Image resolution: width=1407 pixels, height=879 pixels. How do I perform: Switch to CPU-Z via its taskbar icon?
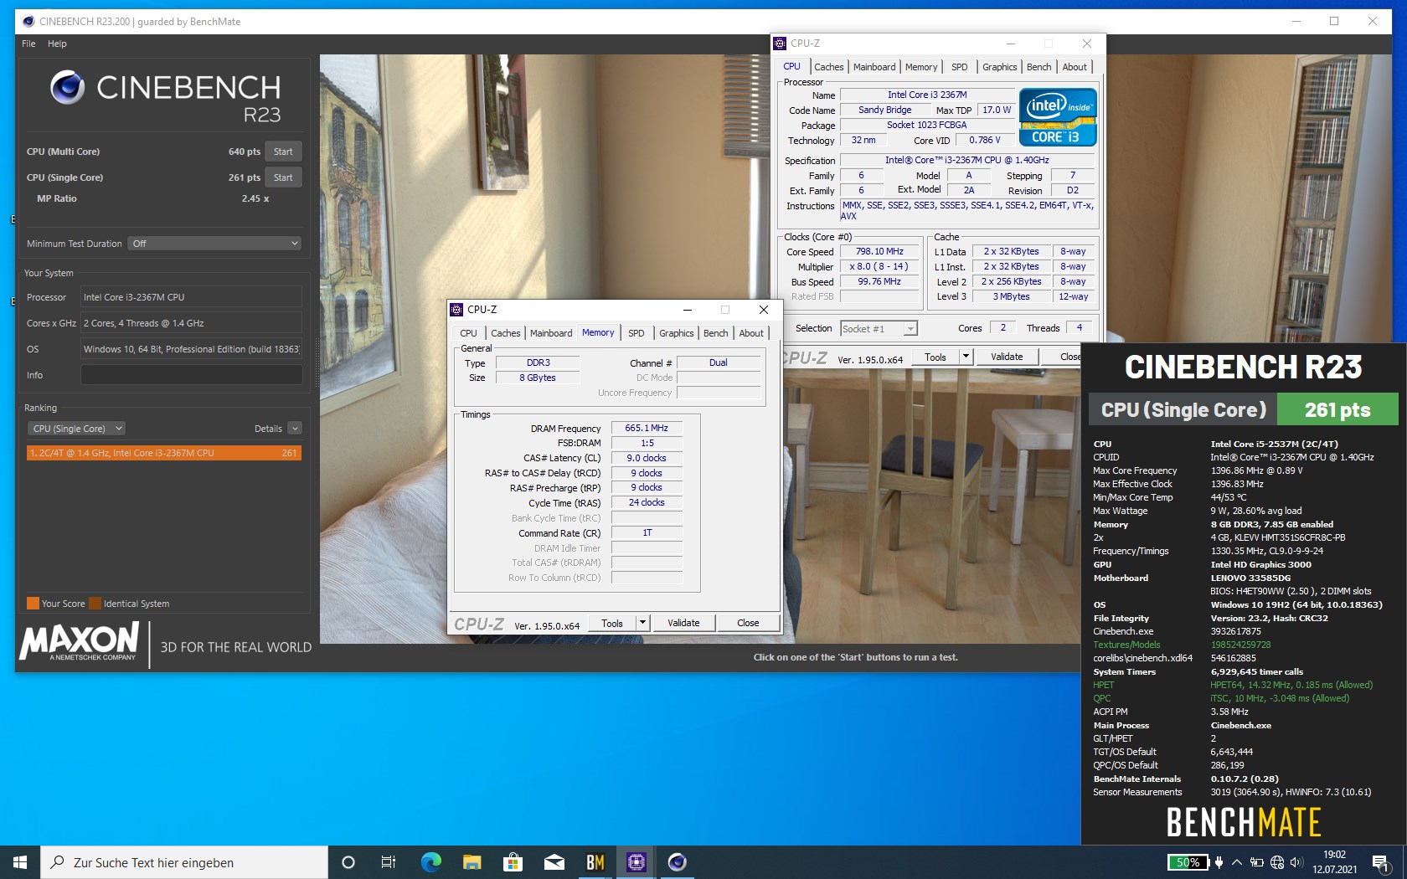pos(636,862)
